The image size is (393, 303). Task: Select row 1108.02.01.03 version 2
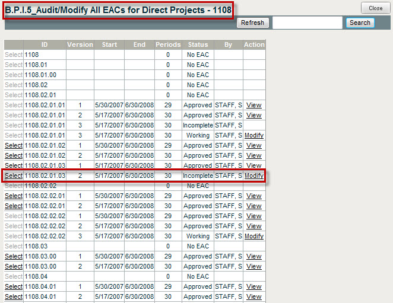(14, 176)
